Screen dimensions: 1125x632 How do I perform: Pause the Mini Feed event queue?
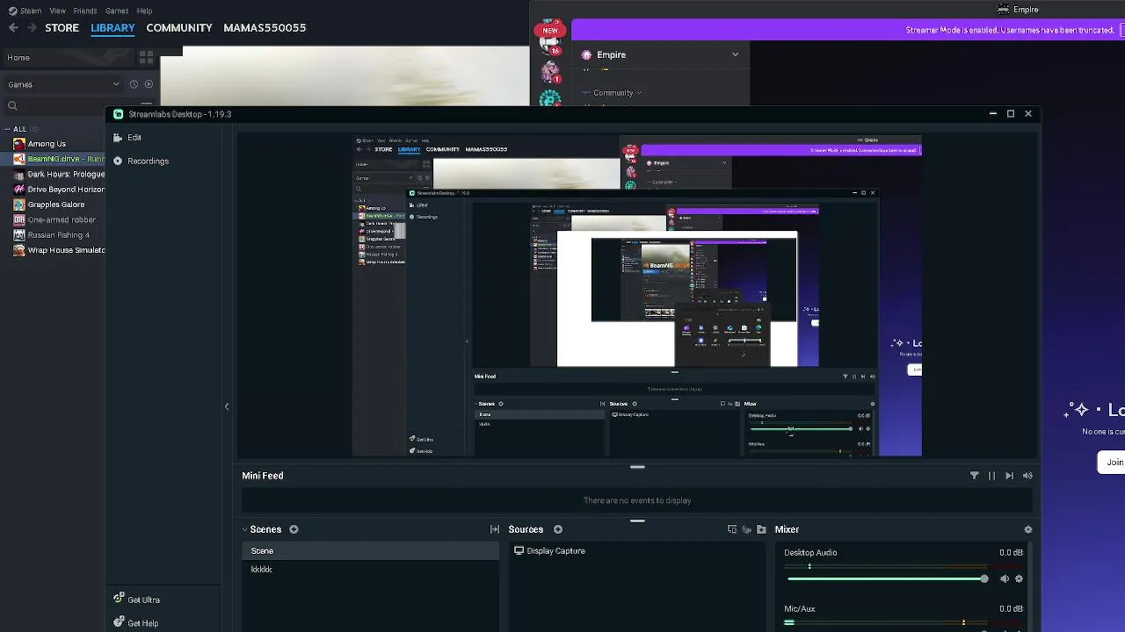click(991, 476)
